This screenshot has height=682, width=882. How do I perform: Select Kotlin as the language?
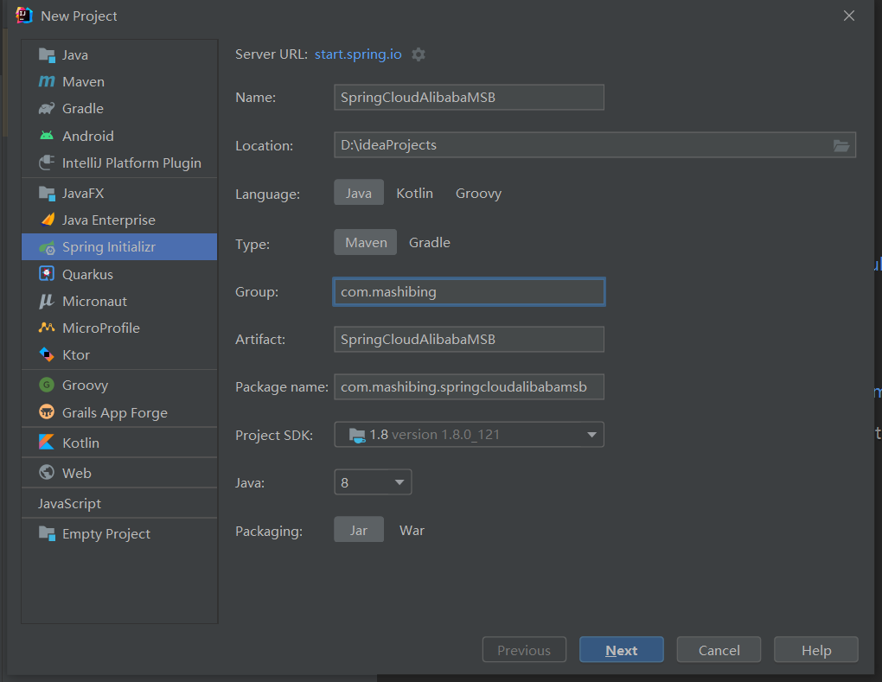click(x=414, y=193)
